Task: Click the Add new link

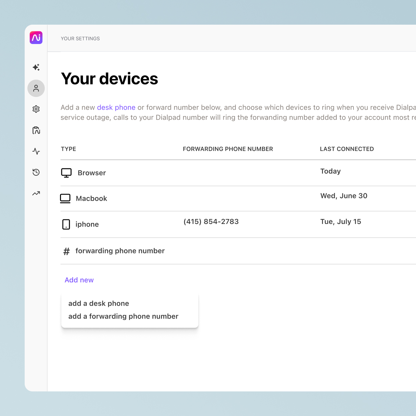Action: [79, 280]
